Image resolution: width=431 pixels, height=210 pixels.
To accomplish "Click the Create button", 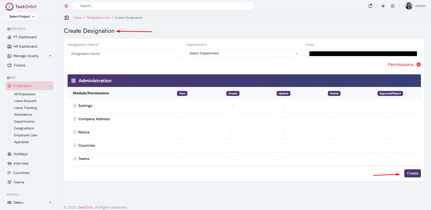I will pos(412,173).
